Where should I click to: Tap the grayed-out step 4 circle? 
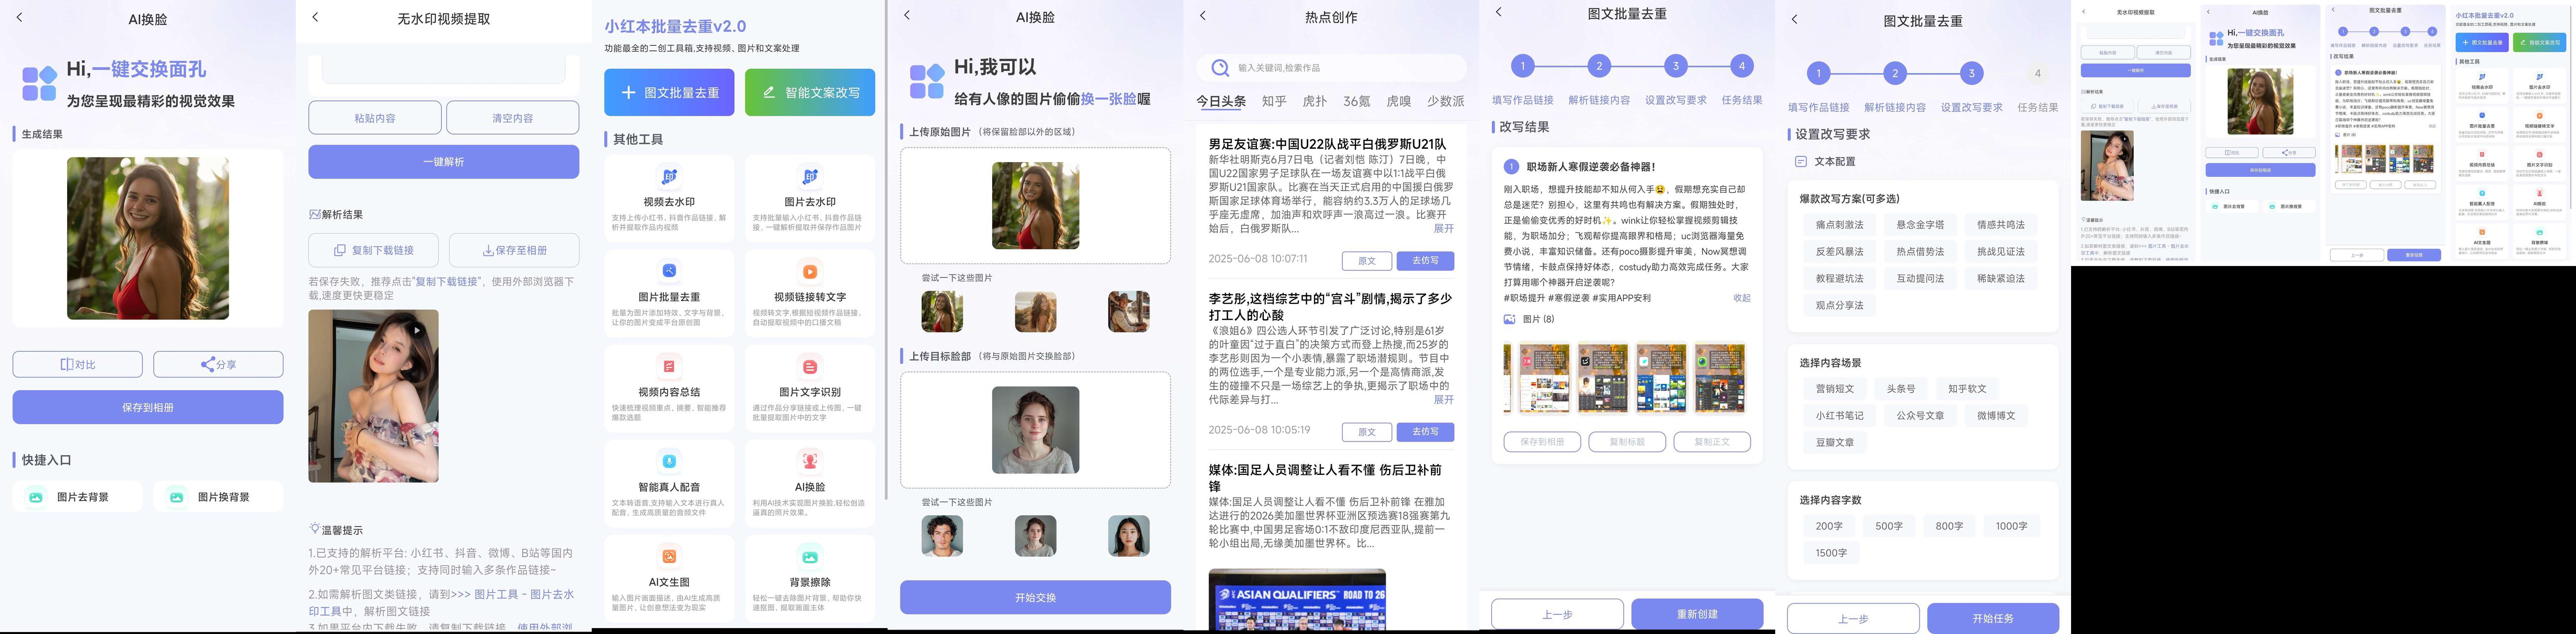[2037, 73]
